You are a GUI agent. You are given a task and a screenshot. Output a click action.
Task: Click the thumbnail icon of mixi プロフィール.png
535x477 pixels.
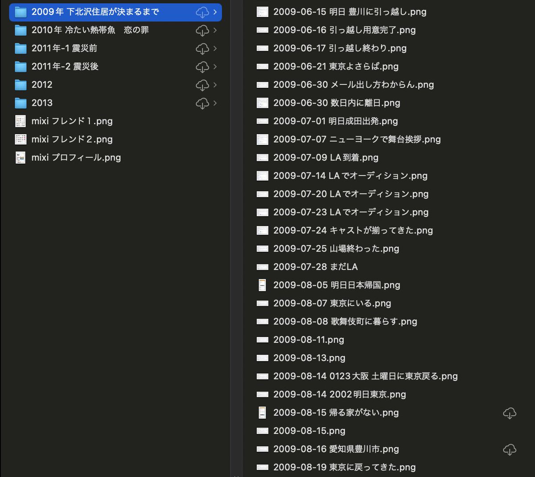pyautogui.click(x=21, y=158)
